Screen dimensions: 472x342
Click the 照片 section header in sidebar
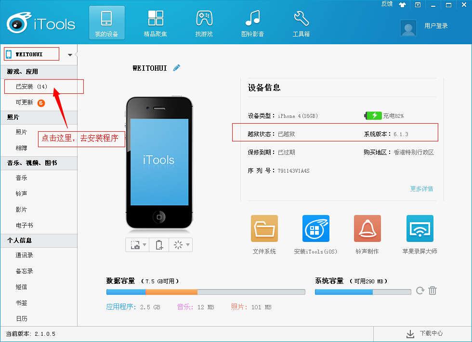point(39,117)
